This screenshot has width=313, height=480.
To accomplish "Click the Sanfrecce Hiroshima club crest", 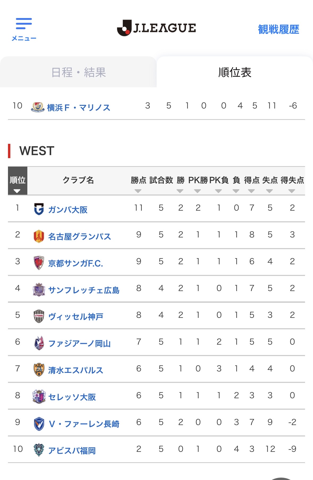I will tap(39, 289).
